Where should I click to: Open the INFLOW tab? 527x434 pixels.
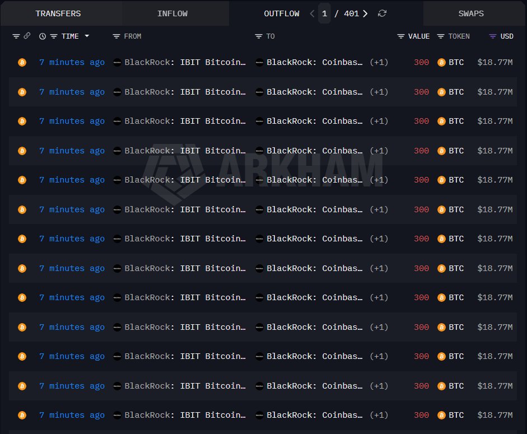[x=172, y=13]
